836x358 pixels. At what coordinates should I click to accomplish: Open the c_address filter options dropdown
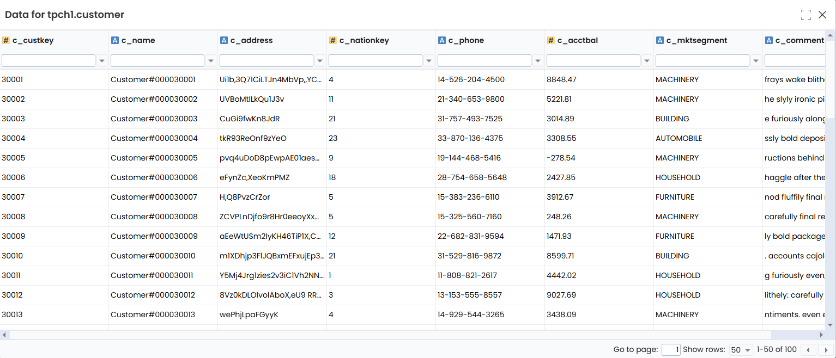tap(320, 61)
